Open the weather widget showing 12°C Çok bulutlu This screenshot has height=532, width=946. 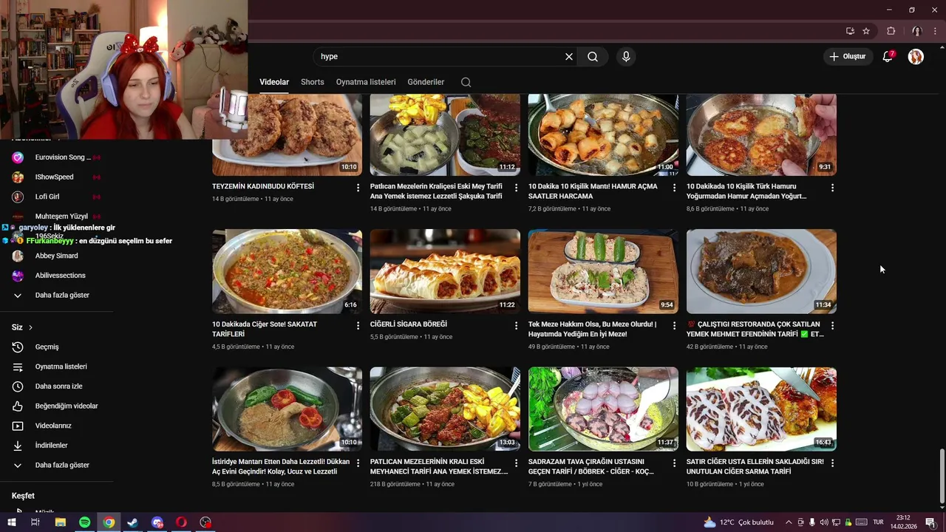pos(738,522)
